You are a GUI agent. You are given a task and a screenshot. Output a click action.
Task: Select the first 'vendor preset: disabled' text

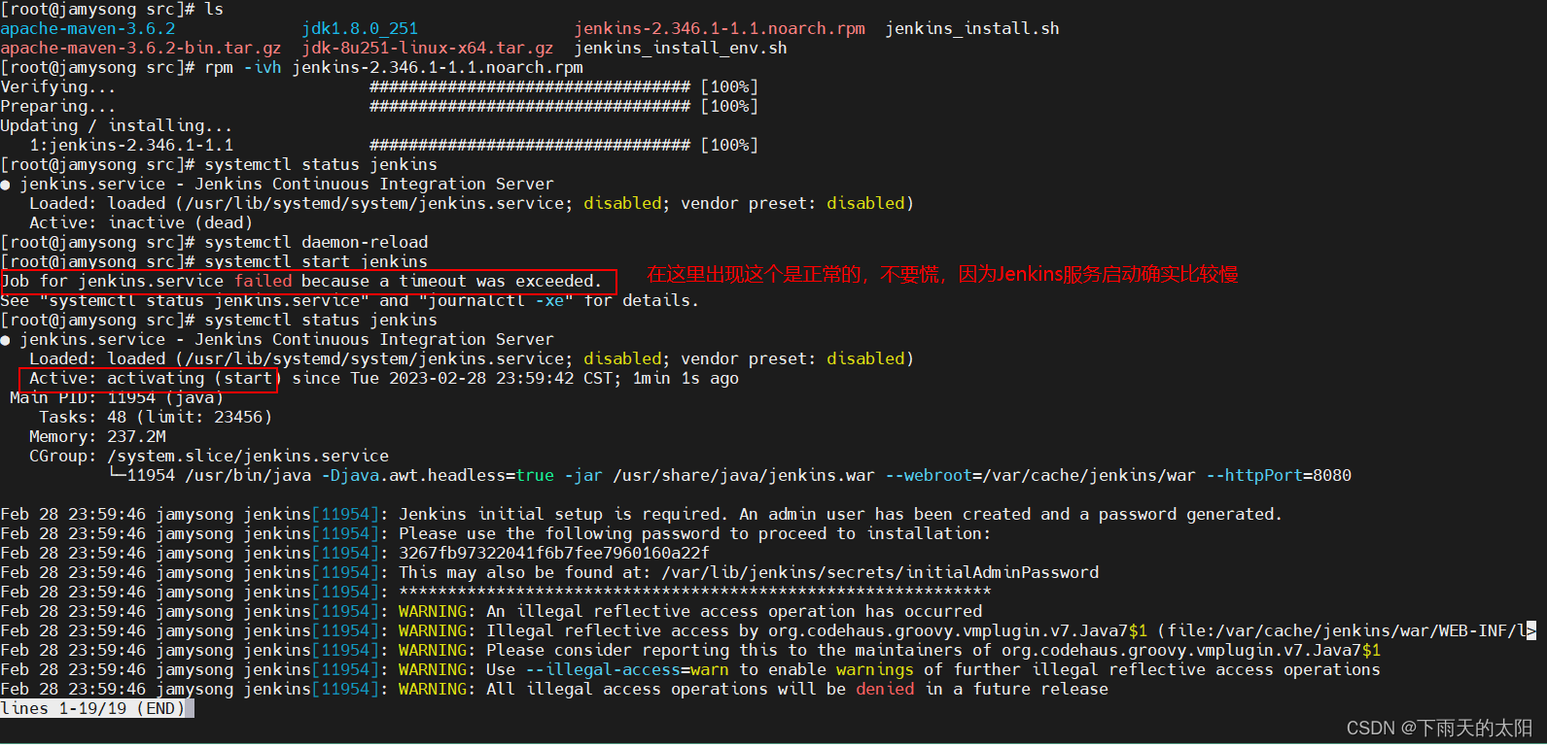coord(792,204)
